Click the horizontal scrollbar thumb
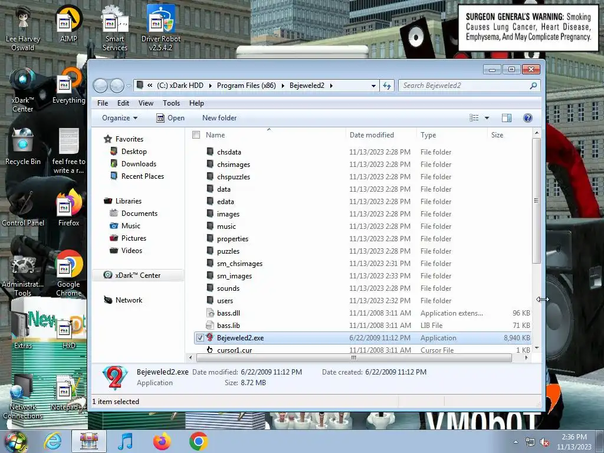The width and height of the screenshot is (604, 453). pos(354,357)
